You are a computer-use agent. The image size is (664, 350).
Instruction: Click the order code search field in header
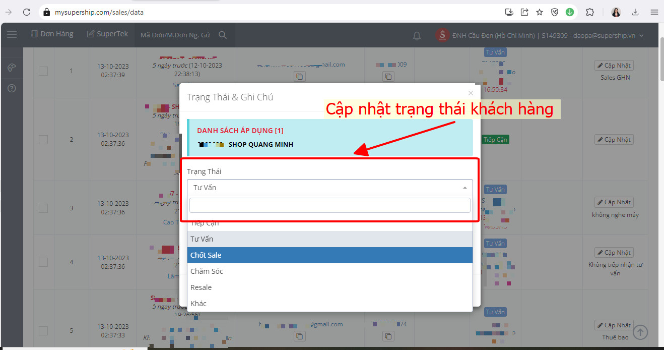(x=175, y=35)
